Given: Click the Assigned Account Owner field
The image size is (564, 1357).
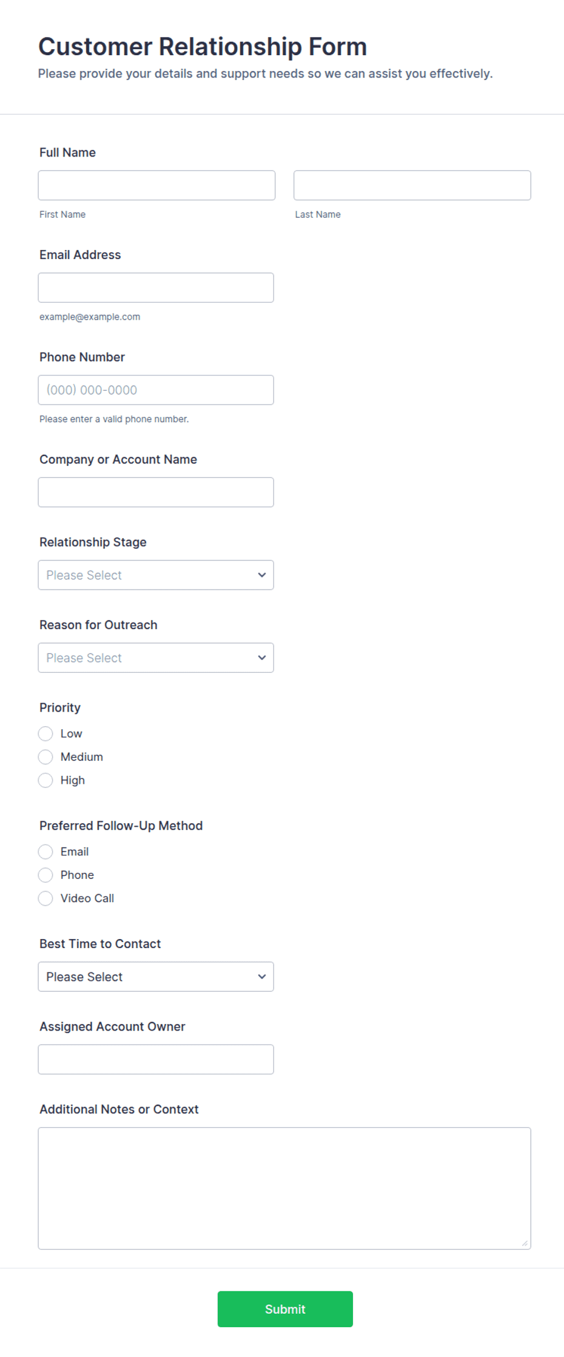Looking at the screenshot, I should pos(156,1059).
